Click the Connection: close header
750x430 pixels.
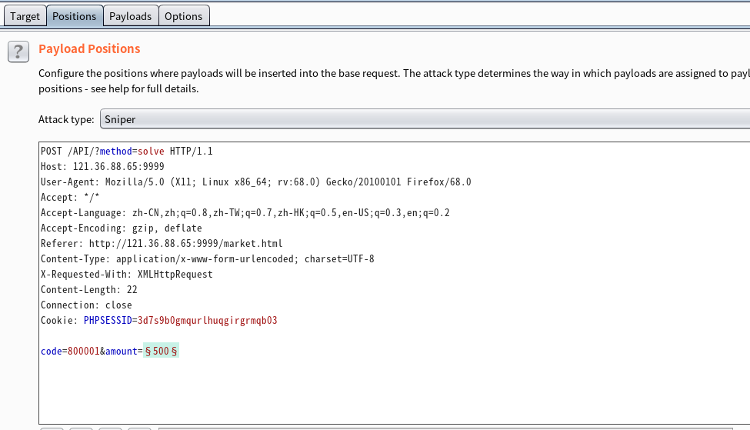[86, 305]
